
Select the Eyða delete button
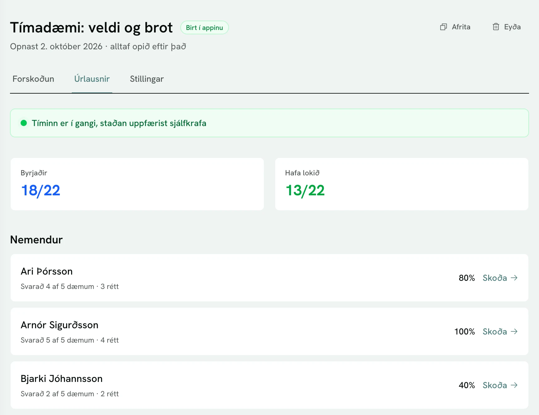point(507,27)
